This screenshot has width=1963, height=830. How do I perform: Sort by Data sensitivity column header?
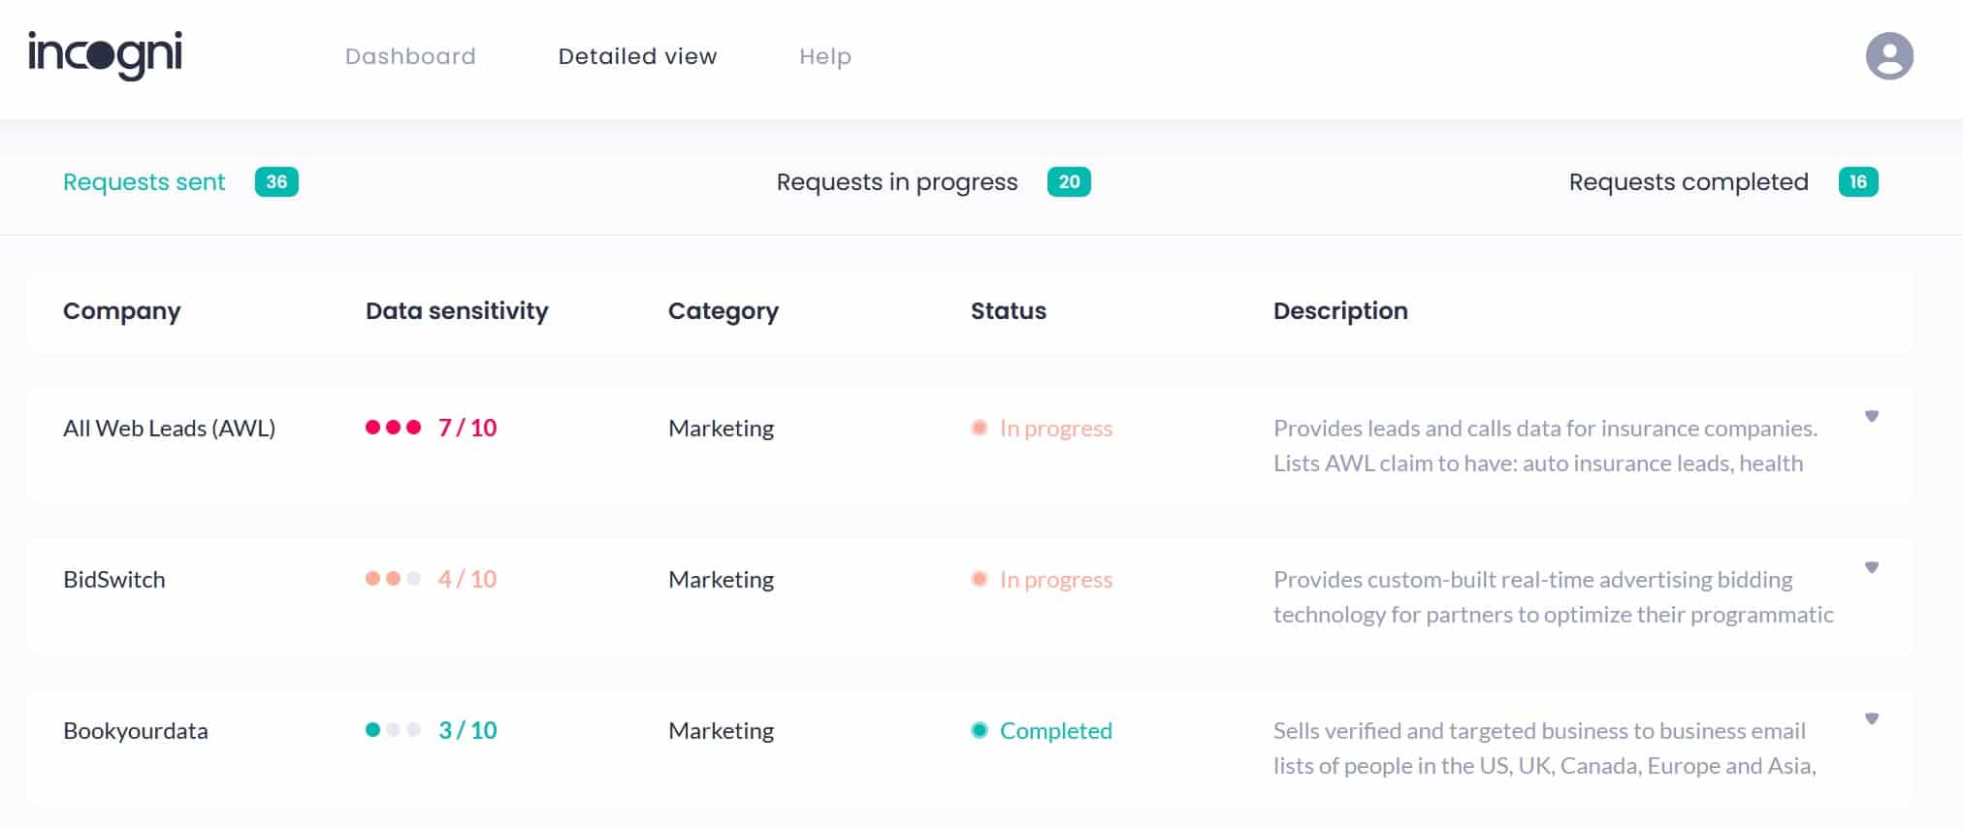point(456,311)
